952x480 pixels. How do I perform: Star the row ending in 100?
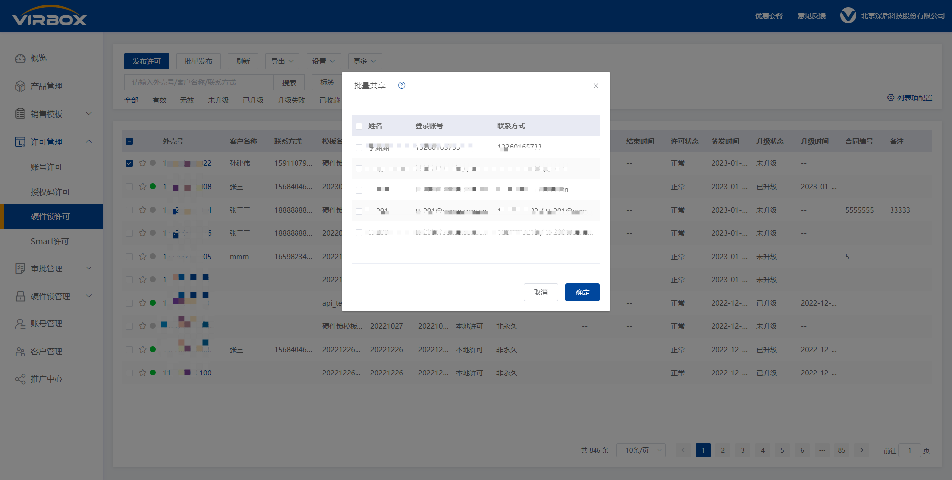click(x=143, y=373)
